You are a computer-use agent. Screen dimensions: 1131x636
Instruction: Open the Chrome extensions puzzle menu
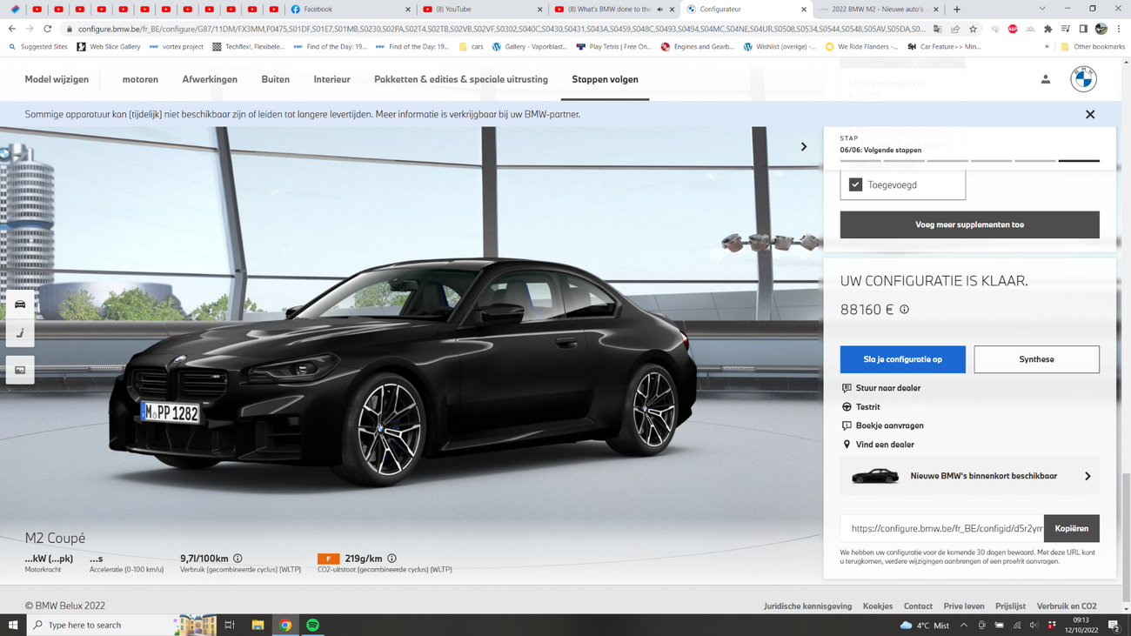(x=1048, y=29)
